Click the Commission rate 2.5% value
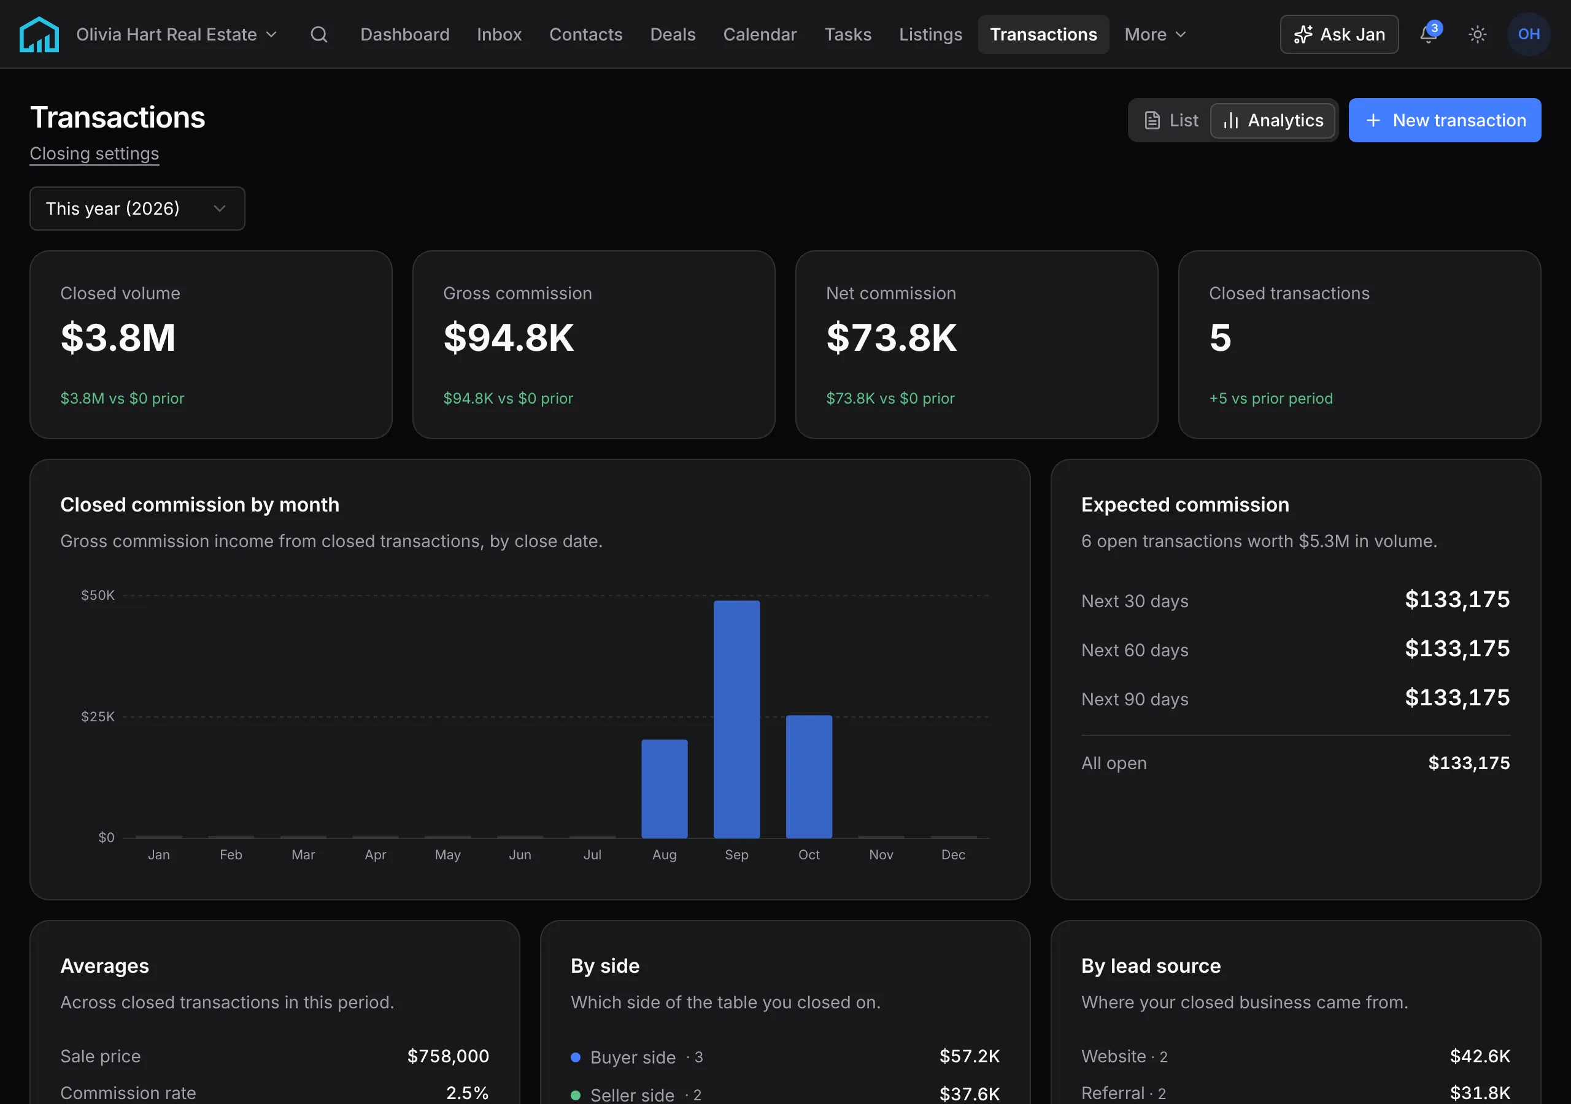This screenshot has width=1571, height=1104. 468,1093
